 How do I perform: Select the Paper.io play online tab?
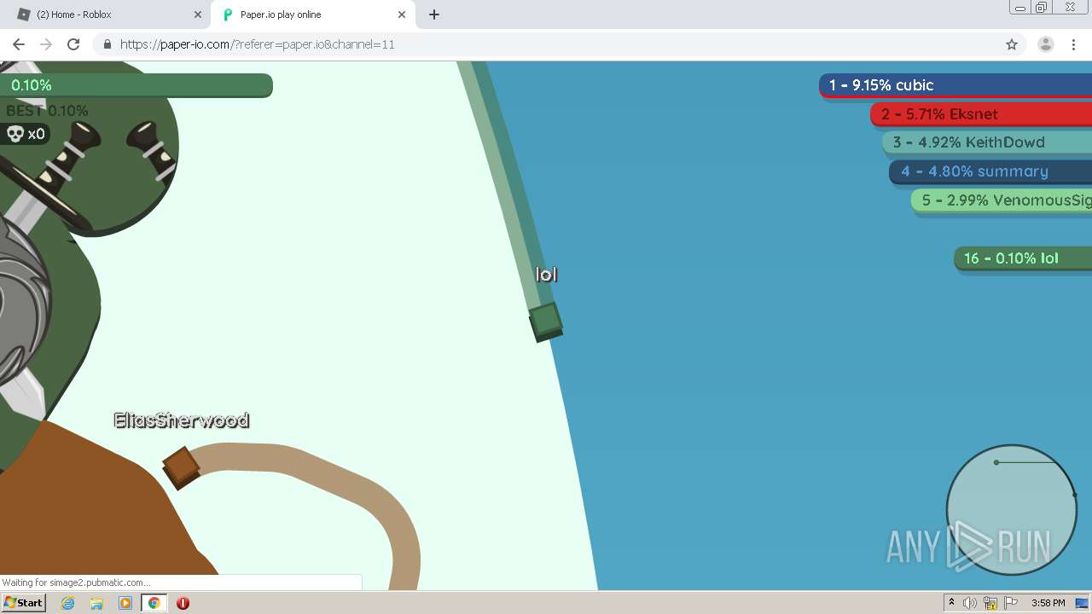click(x=311, y=14)
